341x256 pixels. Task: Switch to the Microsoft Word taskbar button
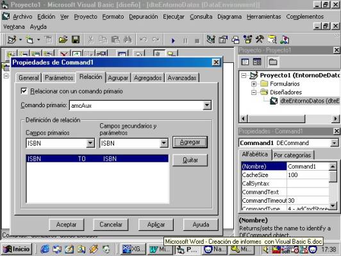(160, 249)
